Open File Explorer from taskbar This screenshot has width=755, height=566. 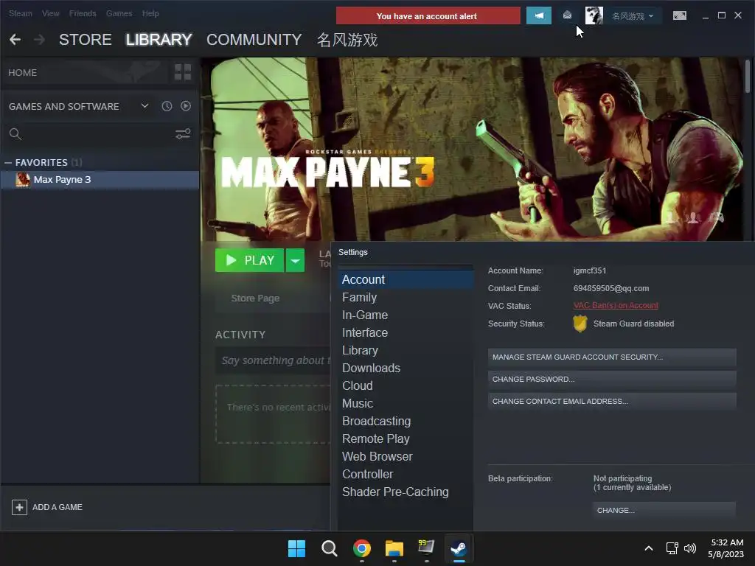(394, 548)
